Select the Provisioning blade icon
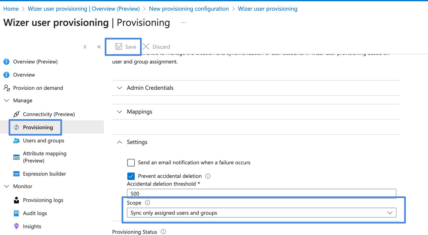Viewport: 428px width, 235px height. click(16, 127)
